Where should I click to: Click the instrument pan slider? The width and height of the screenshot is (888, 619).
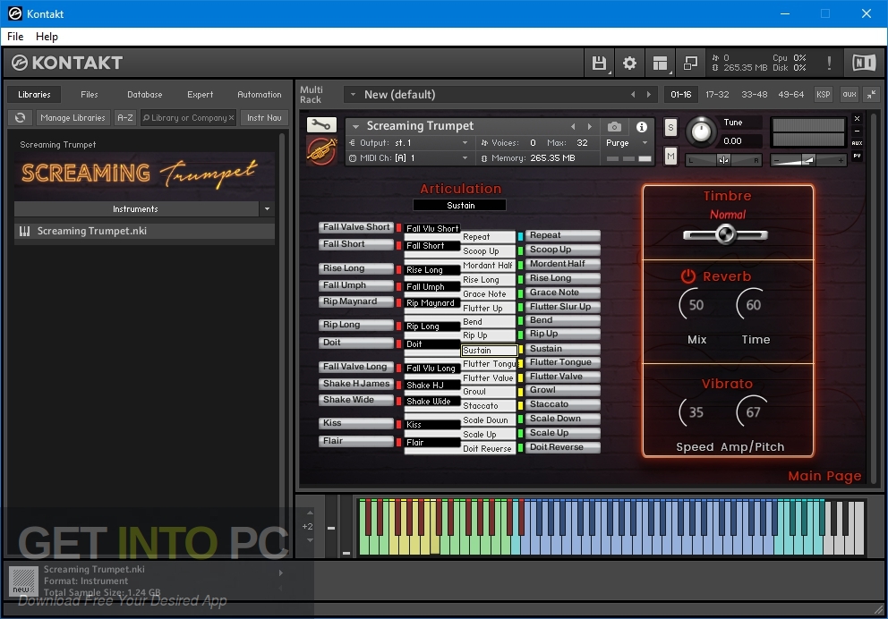[724, 160]
